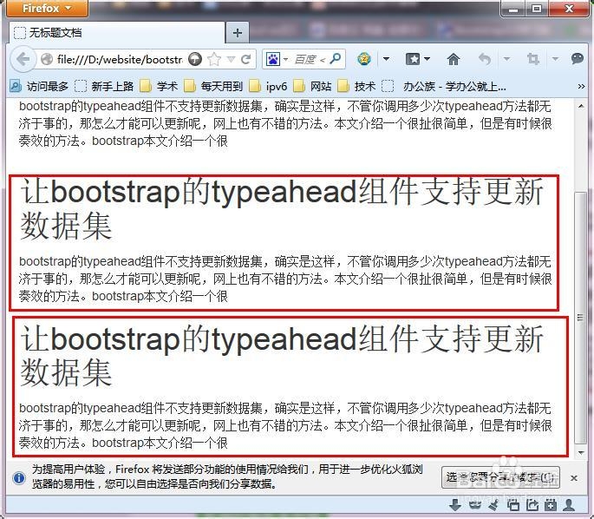The width and height of the screenshot is (594, 519).
Task: Open a new tab with plus button
Action: [x=238, y=33]
